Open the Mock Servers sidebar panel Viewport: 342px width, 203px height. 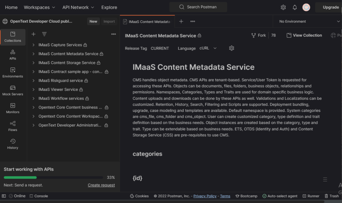pyautogui.click(x=13, y=90)
